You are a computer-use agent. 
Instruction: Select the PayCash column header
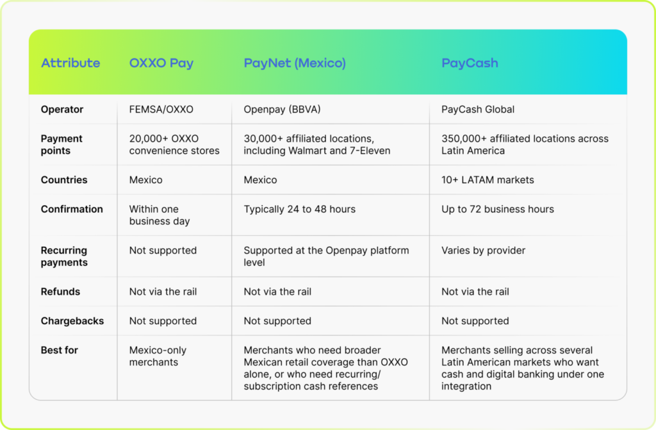pos(470,63)
